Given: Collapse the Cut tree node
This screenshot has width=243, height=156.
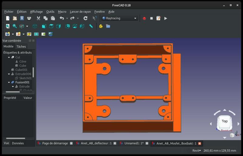Looking at the screenshot, I should [x=9, y=57].
